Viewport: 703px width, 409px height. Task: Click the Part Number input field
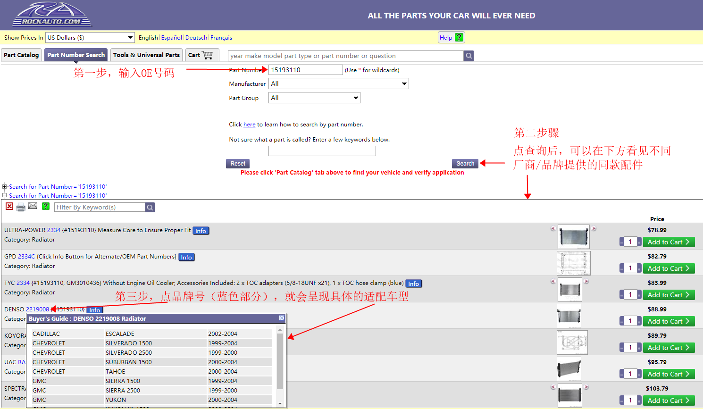(306, 70)
